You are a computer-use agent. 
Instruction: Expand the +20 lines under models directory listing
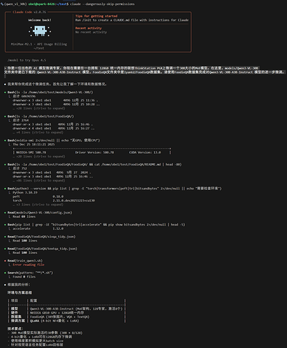pyautogui.click(x=39, y=109)
